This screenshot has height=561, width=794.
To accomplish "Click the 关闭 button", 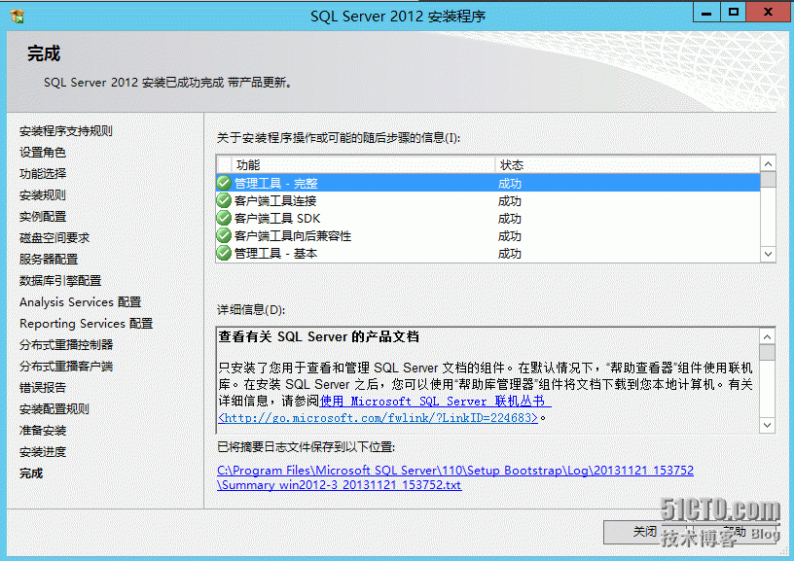I will click(644, 532).
